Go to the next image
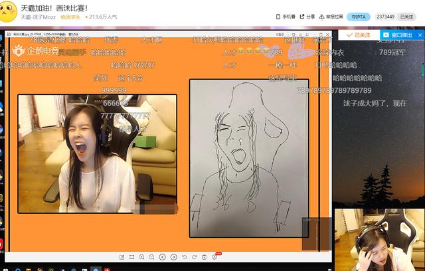Viewport: 425px width, 271px height. pos(174,257)
